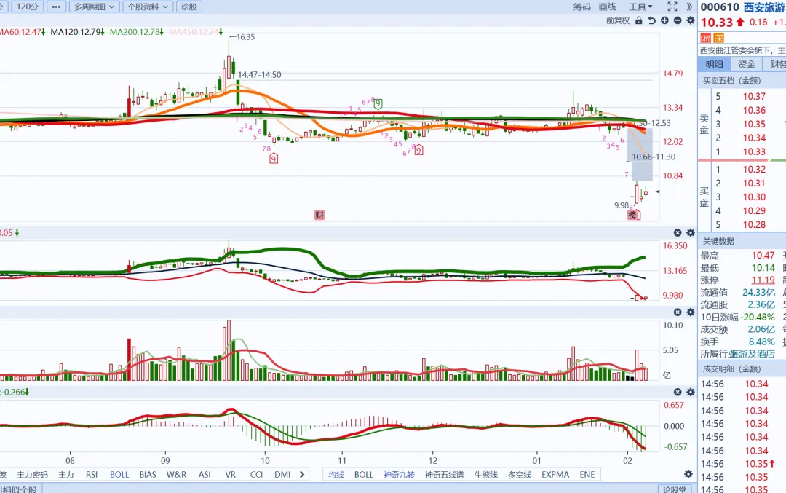This screenshot has width=786, height=493.
Task: Select the 神奇九转 overlay
Action: [x=399, y=475]
